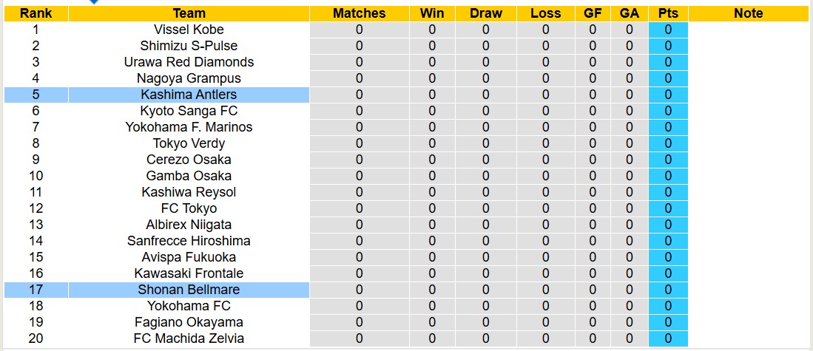Image resolution: width=813 pixels, height=351 pixels.
Task: Select the highlighted Kashima Antlers row
Action: pyautogui.click(x=189, y=95)
